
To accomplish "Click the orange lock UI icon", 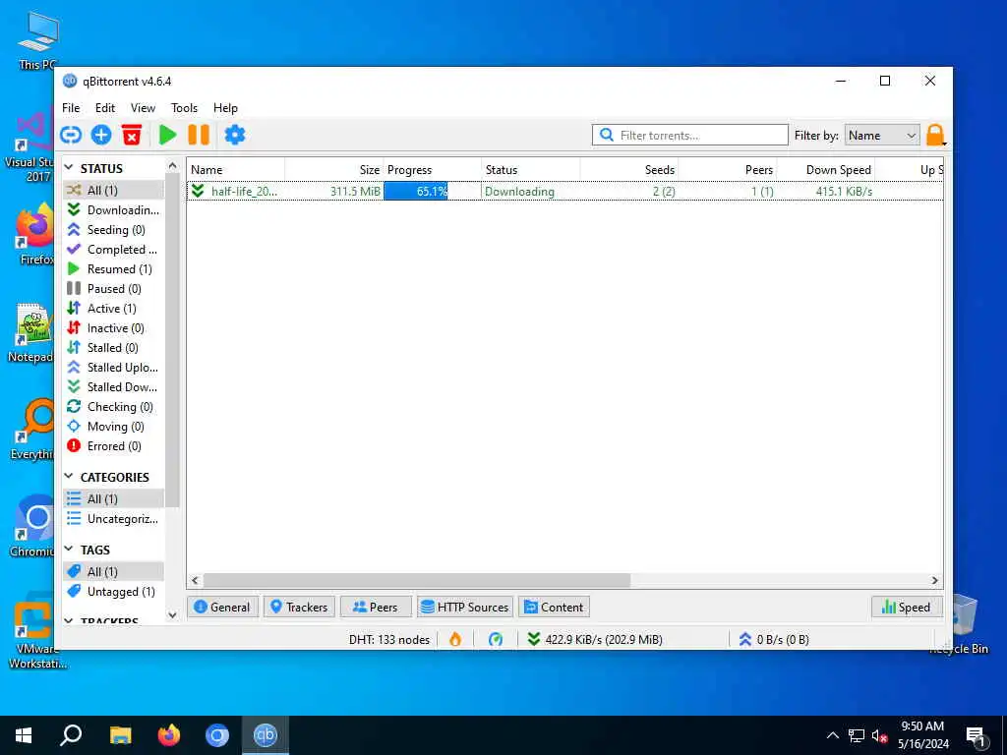I will pyautogui.click(x=935, y=135).
